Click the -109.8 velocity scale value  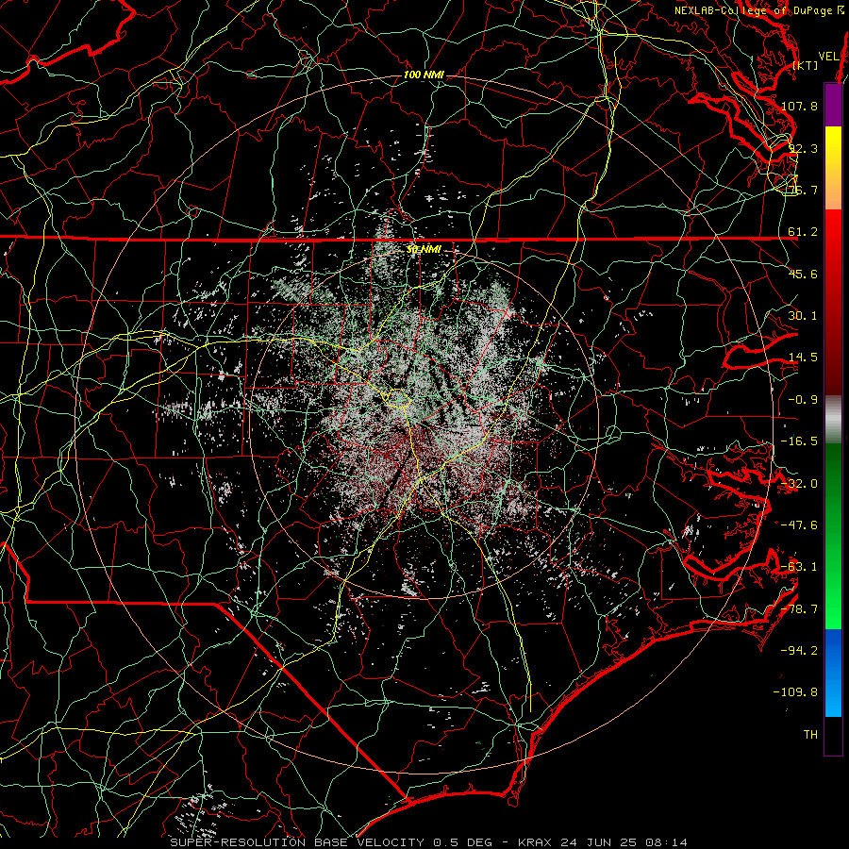[795, 692]
